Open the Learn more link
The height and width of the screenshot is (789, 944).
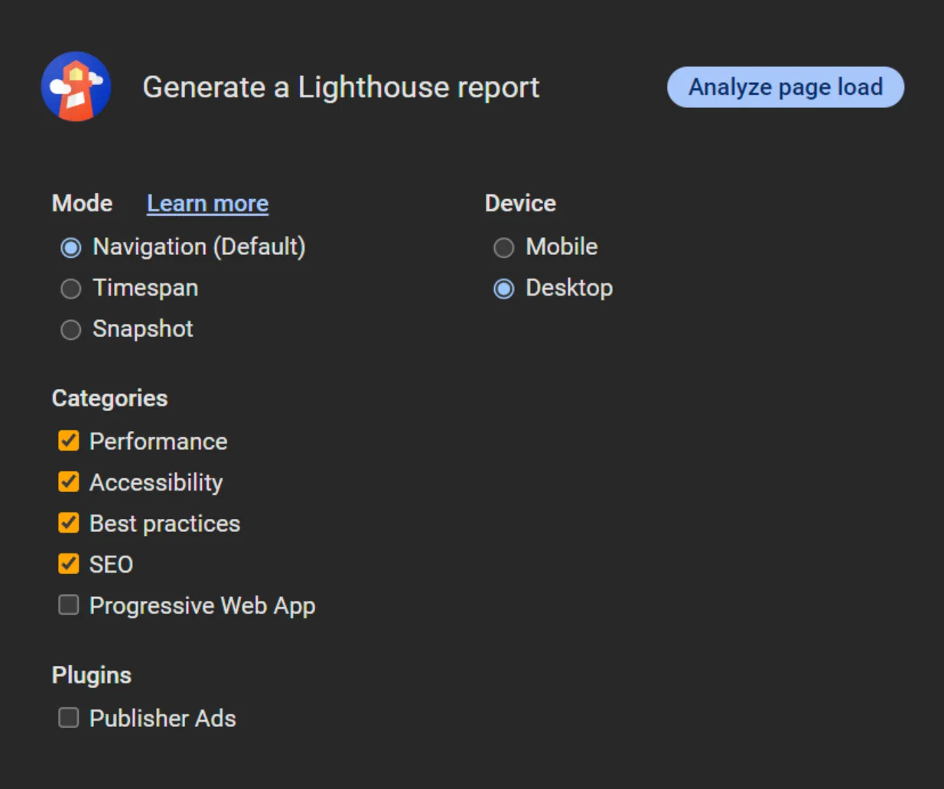[x=207, y=204]
